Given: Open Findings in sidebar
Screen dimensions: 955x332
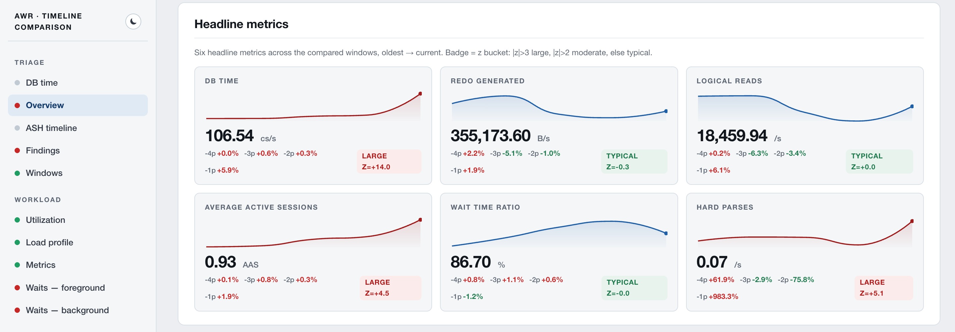Looking at the screenshot, I should point(78,150).
